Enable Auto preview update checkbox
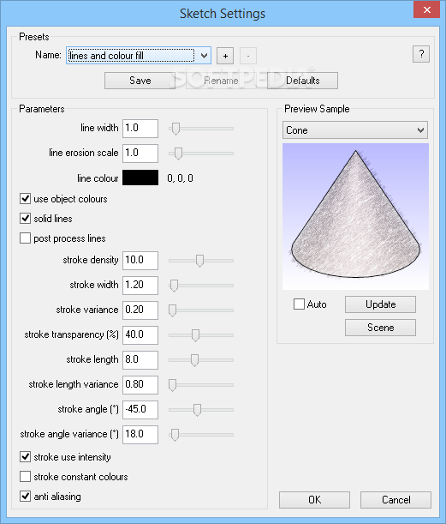 point(299,304)
